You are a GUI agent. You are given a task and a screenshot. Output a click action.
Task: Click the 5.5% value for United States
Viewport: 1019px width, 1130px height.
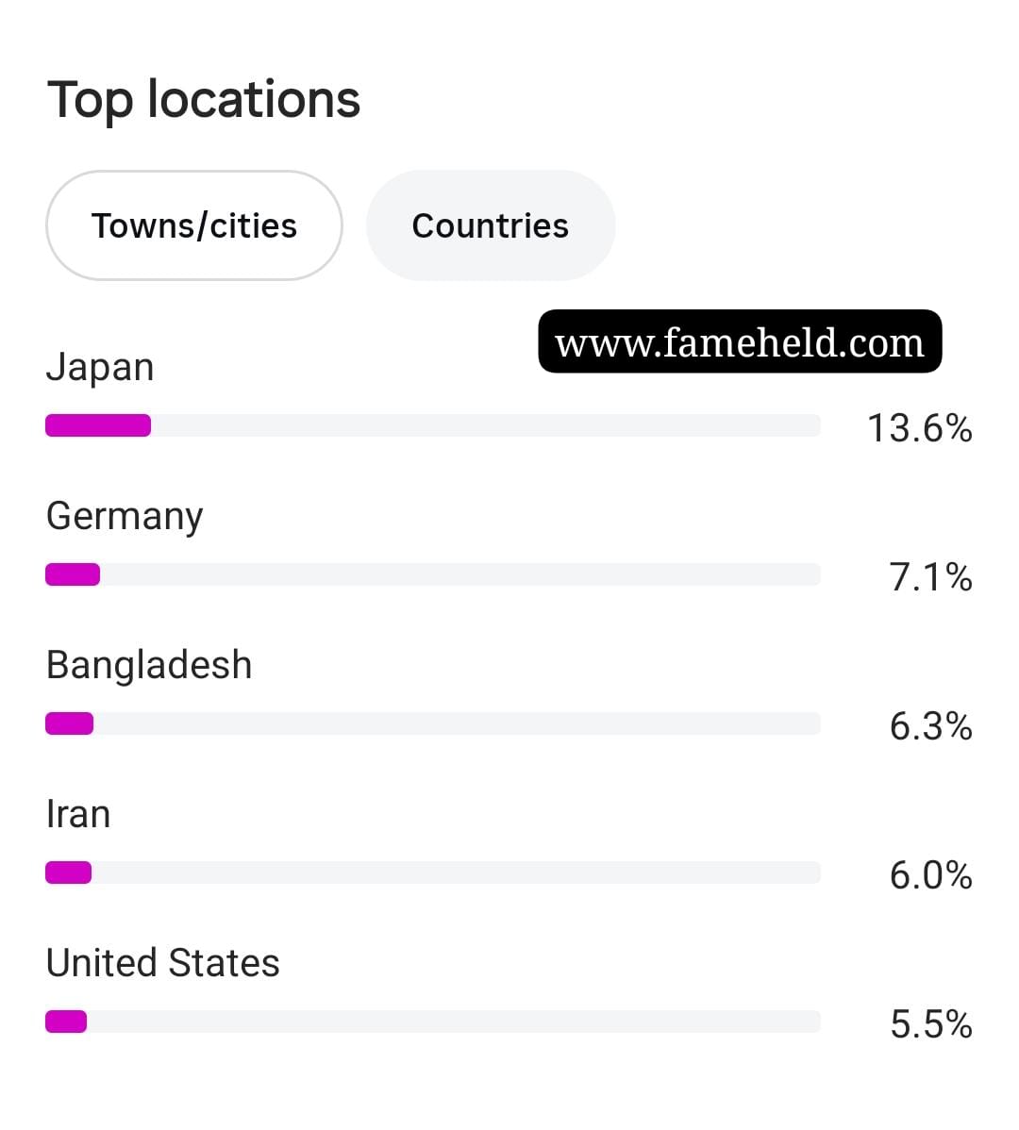click(930, 1024)
